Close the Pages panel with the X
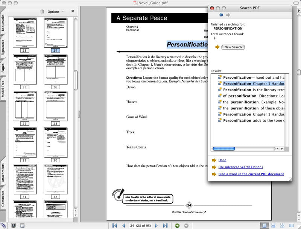Image resolution: width=301 pixels, height=229 pixels. point(73,11)
